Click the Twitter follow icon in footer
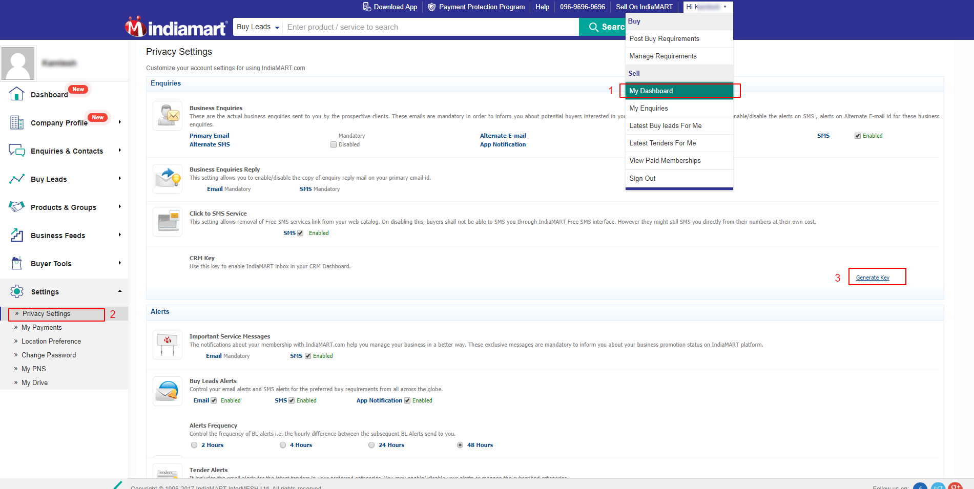Screen dimensions: 974x489 [938, 486]
